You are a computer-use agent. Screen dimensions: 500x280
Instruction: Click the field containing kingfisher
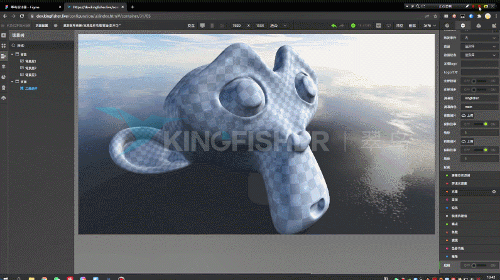click(x=480, y=99)
